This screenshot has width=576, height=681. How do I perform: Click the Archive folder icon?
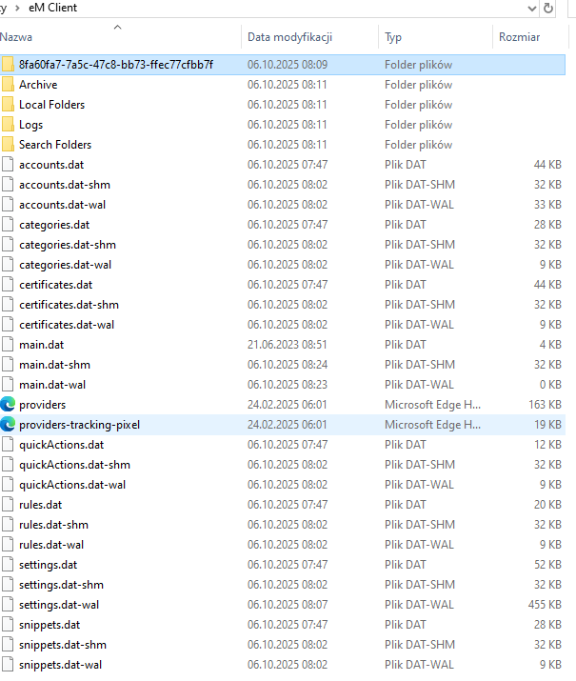click(9, 85)
